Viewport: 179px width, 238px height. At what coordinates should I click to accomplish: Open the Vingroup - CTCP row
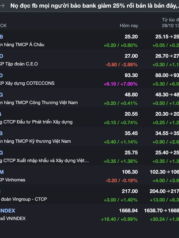coord(24,199)
